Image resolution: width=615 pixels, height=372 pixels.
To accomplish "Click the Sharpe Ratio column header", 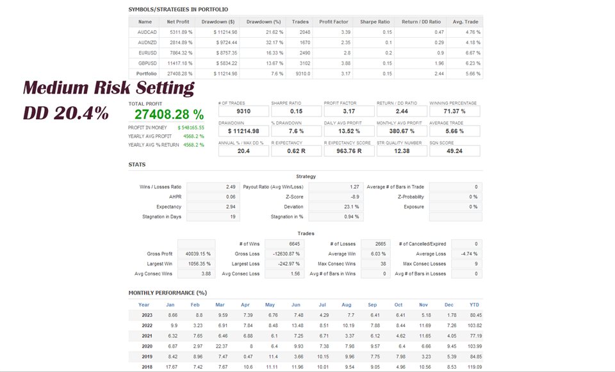I will pyautogui.click(x=375, y=22).
